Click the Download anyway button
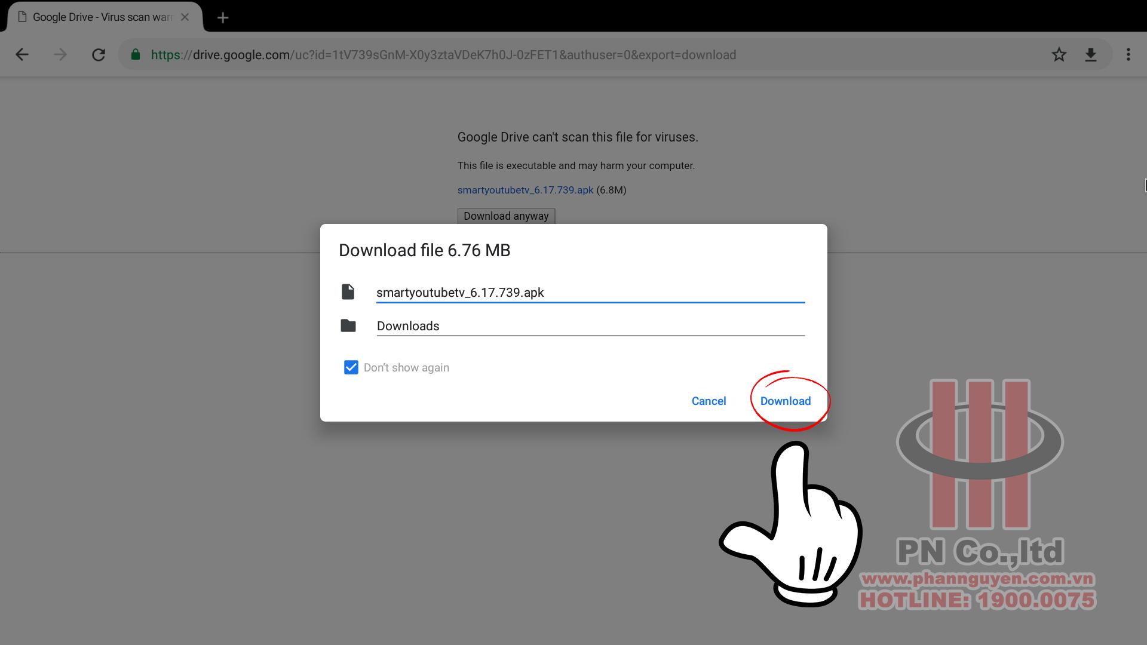The width and height of the screenshot is (1147, 645). (506, 216)
